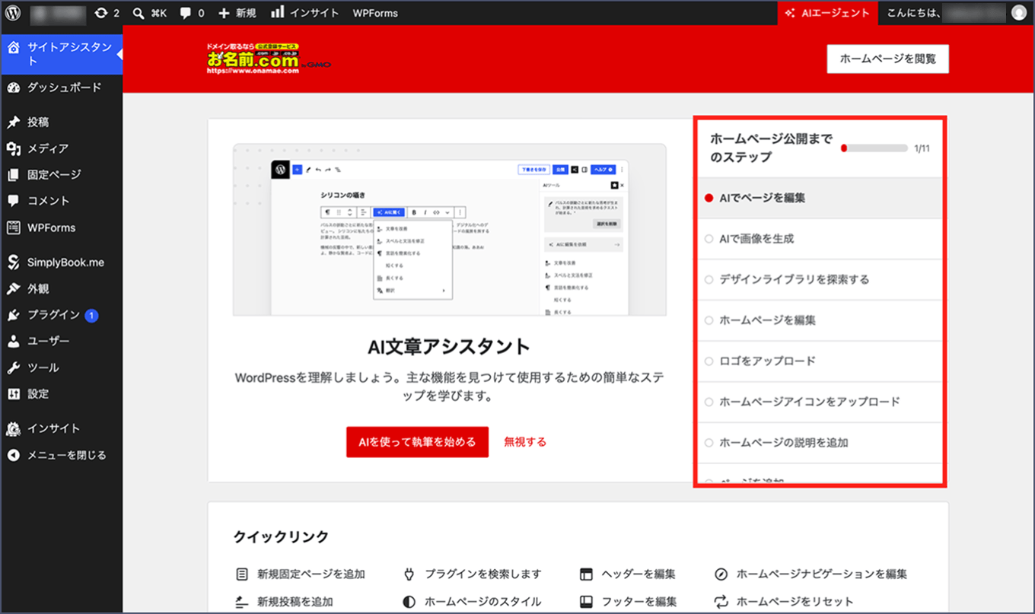The width and height of the screenshot is (1035, 614).
Task: Click the プラグイン plug icon
Action: 13,315
